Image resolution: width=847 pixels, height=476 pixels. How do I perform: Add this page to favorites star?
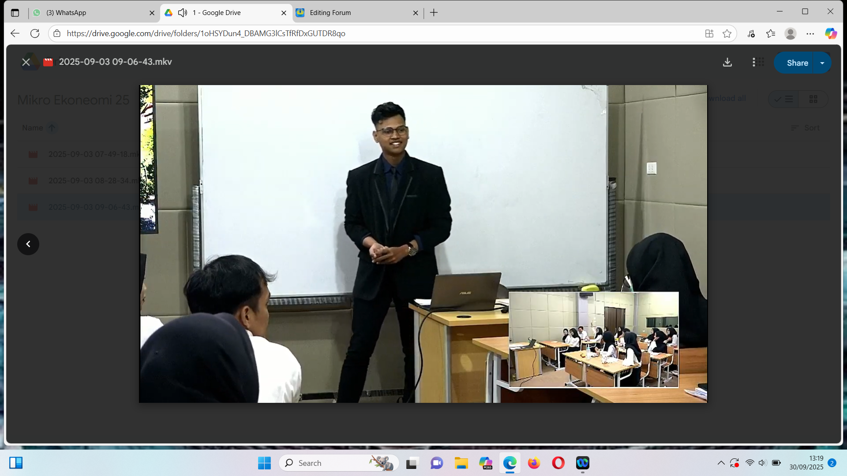(x=727, y=33)
